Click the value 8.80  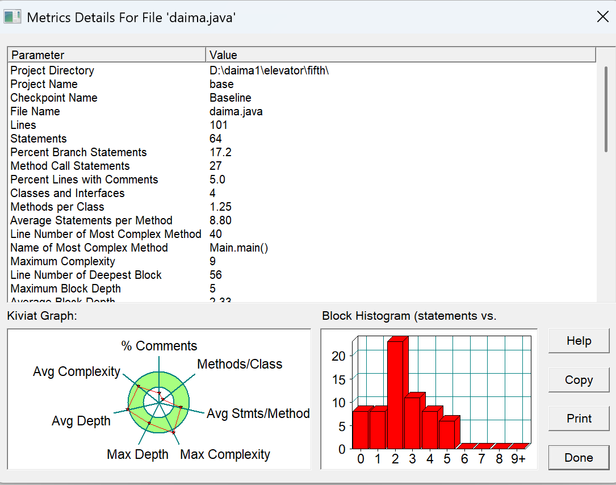pyautogui.click(x=220, y=220)
